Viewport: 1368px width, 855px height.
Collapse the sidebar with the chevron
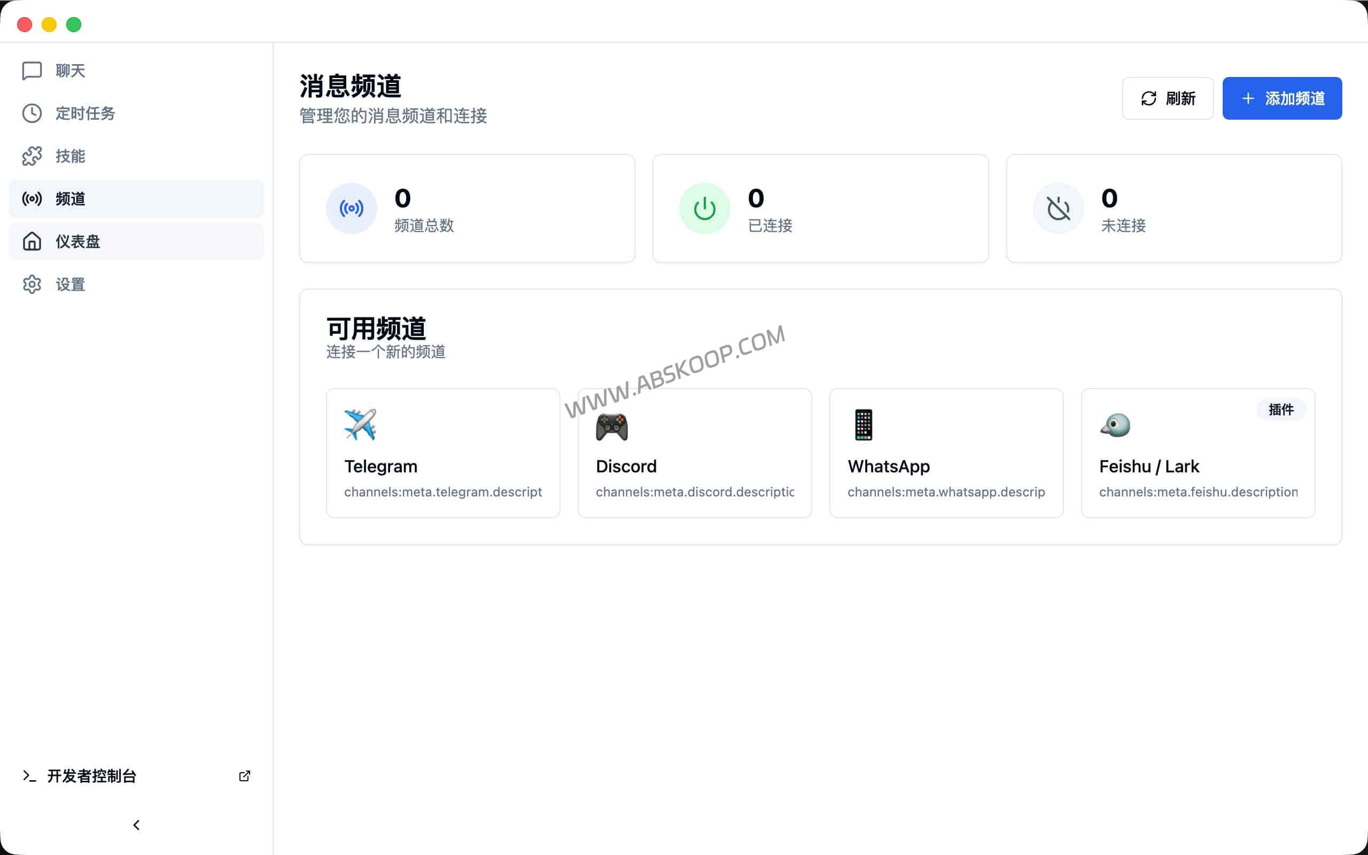pos(136,825)
